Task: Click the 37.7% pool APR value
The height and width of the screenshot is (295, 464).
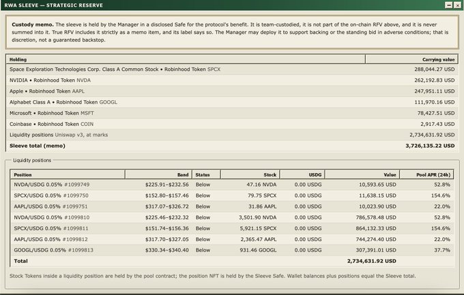Action: pos(442,250)
